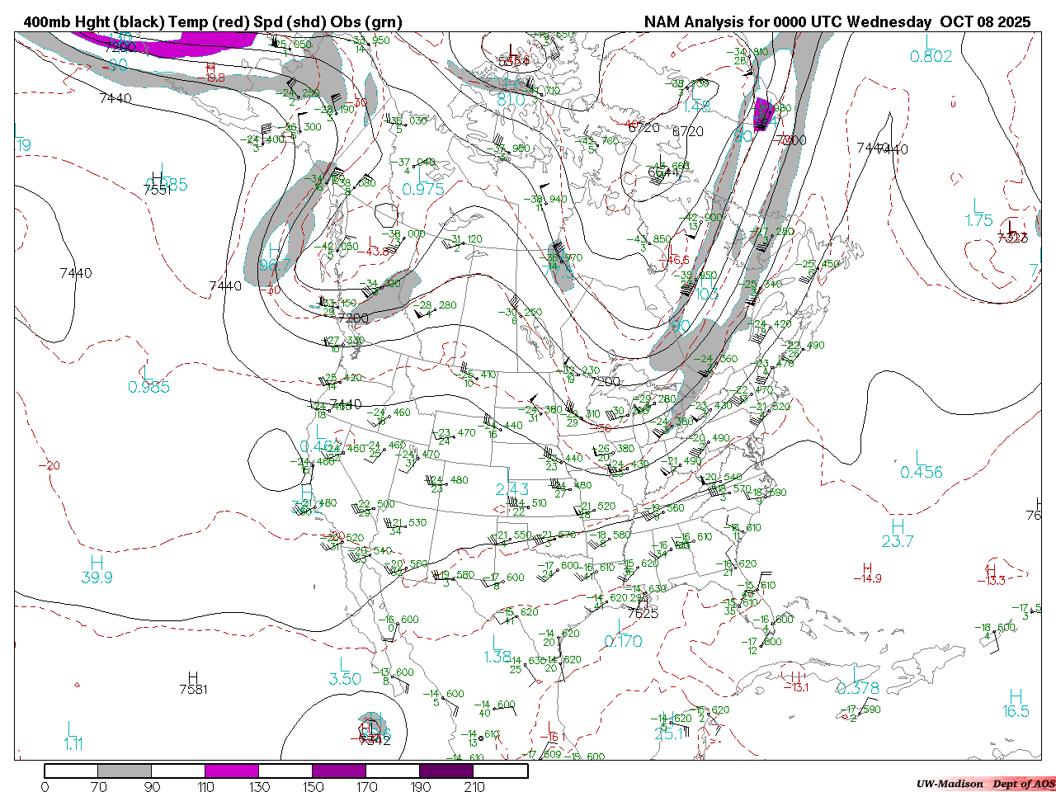Screen dimensions: 1056x792
Task: Select the red H marker labeled -14.9
Action: (867, 568)
